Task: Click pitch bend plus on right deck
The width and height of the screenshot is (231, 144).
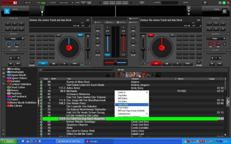Action: pos(145,64)
